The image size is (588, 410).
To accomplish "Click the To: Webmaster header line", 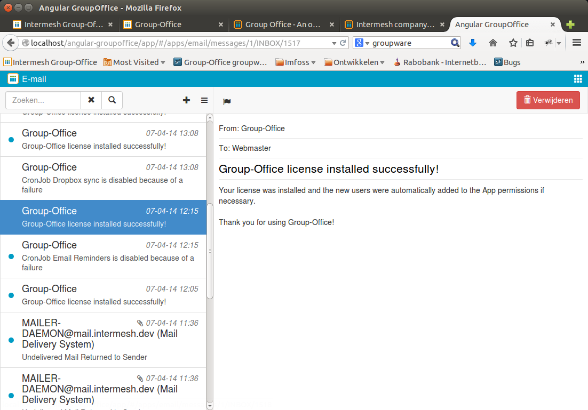I will (x=245, y=148).
